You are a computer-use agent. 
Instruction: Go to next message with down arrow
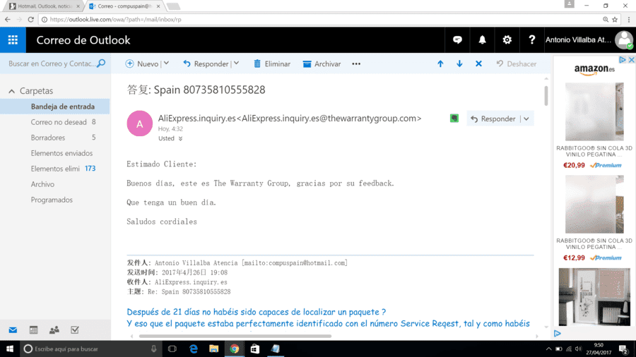pos(459,64)
